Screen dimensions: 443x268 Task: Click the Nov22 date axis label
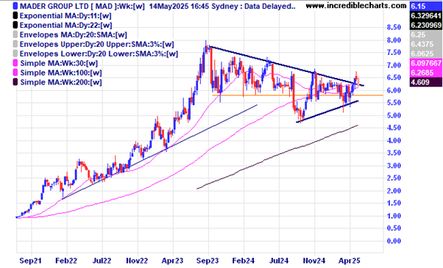(137, 261)
